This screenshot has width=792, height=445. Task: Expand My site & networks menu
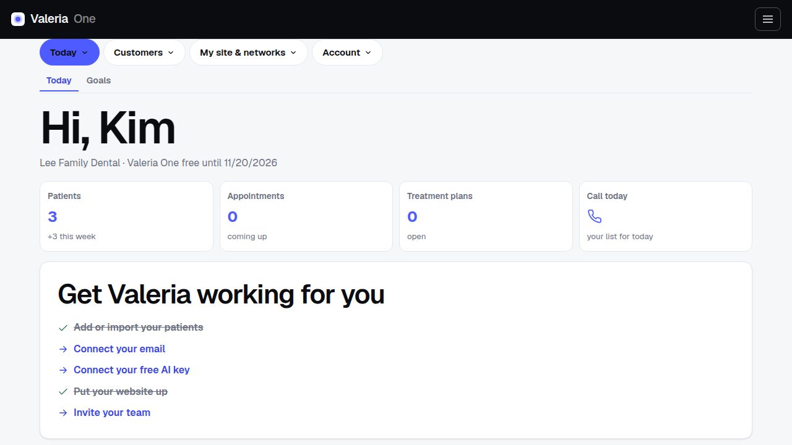(249, 53)
